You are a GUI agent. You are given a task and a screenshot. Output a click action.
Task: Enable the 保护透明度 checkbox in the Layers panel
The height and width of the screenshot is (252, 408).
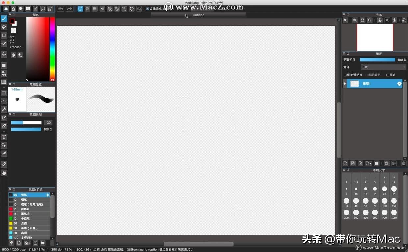(345, 75)
